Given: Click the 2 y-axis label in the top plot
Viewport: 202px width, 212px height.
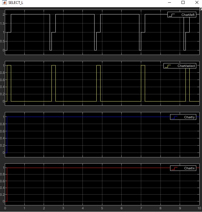Looking at the screenshot, I should tap(4, 14).
